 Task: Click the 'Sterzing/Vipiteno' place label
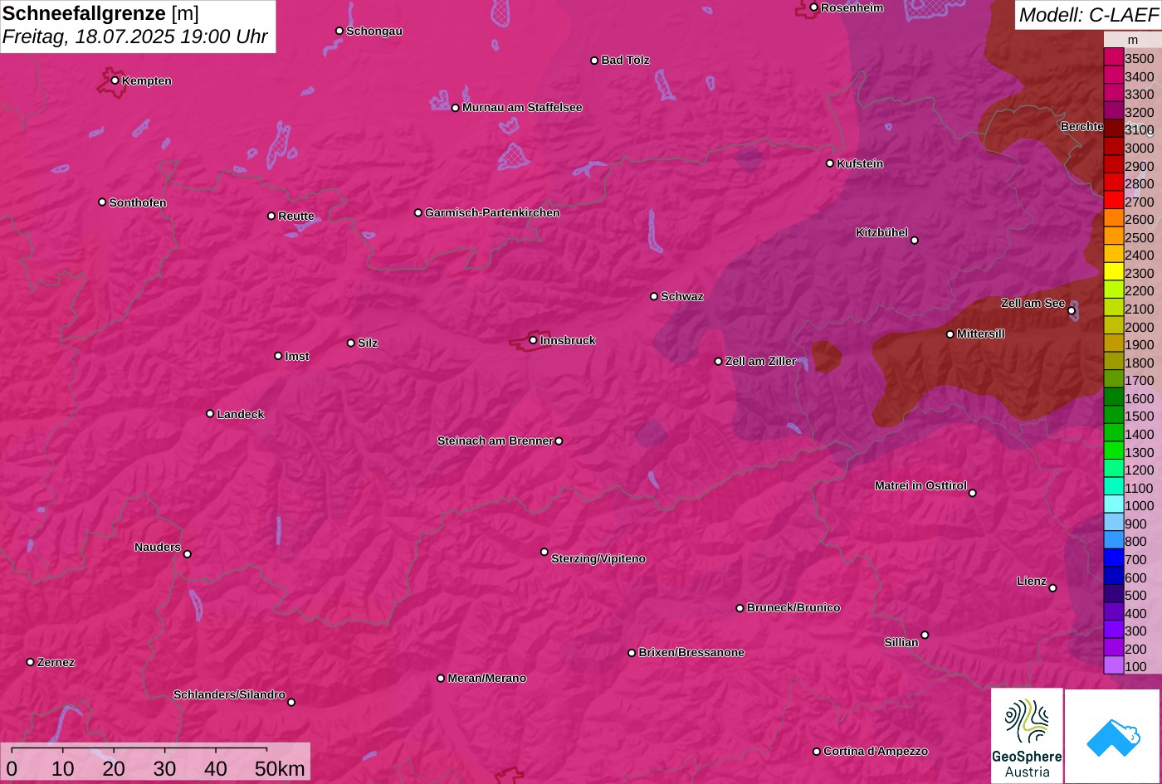pos(598,559)
